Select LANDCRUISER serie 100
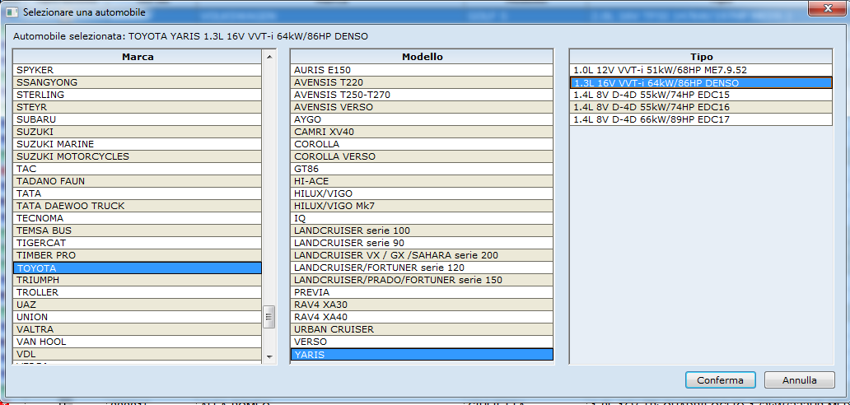The image size is (850, 405). [x=422, y=230]
